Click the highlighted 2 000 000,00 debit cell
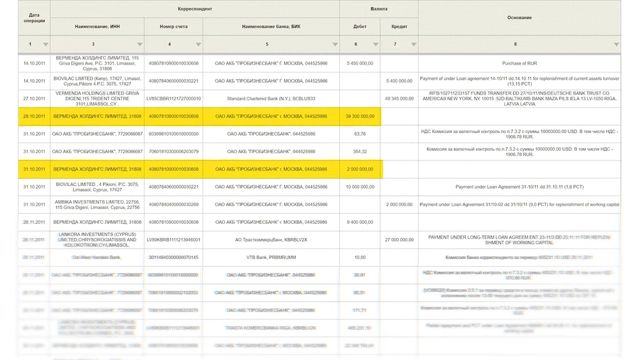Screen dimensions: 639x360 coord(360,169)
